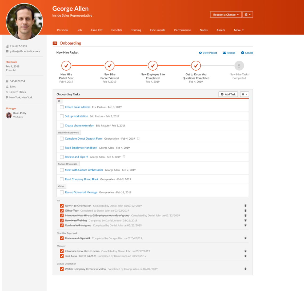Mark Read Employee Handbook as complete
Screen dimensions: 304x291
(62, 148)
